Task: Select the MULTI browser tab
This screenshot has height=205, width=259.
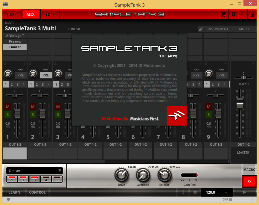Action: tap(244, 29)
